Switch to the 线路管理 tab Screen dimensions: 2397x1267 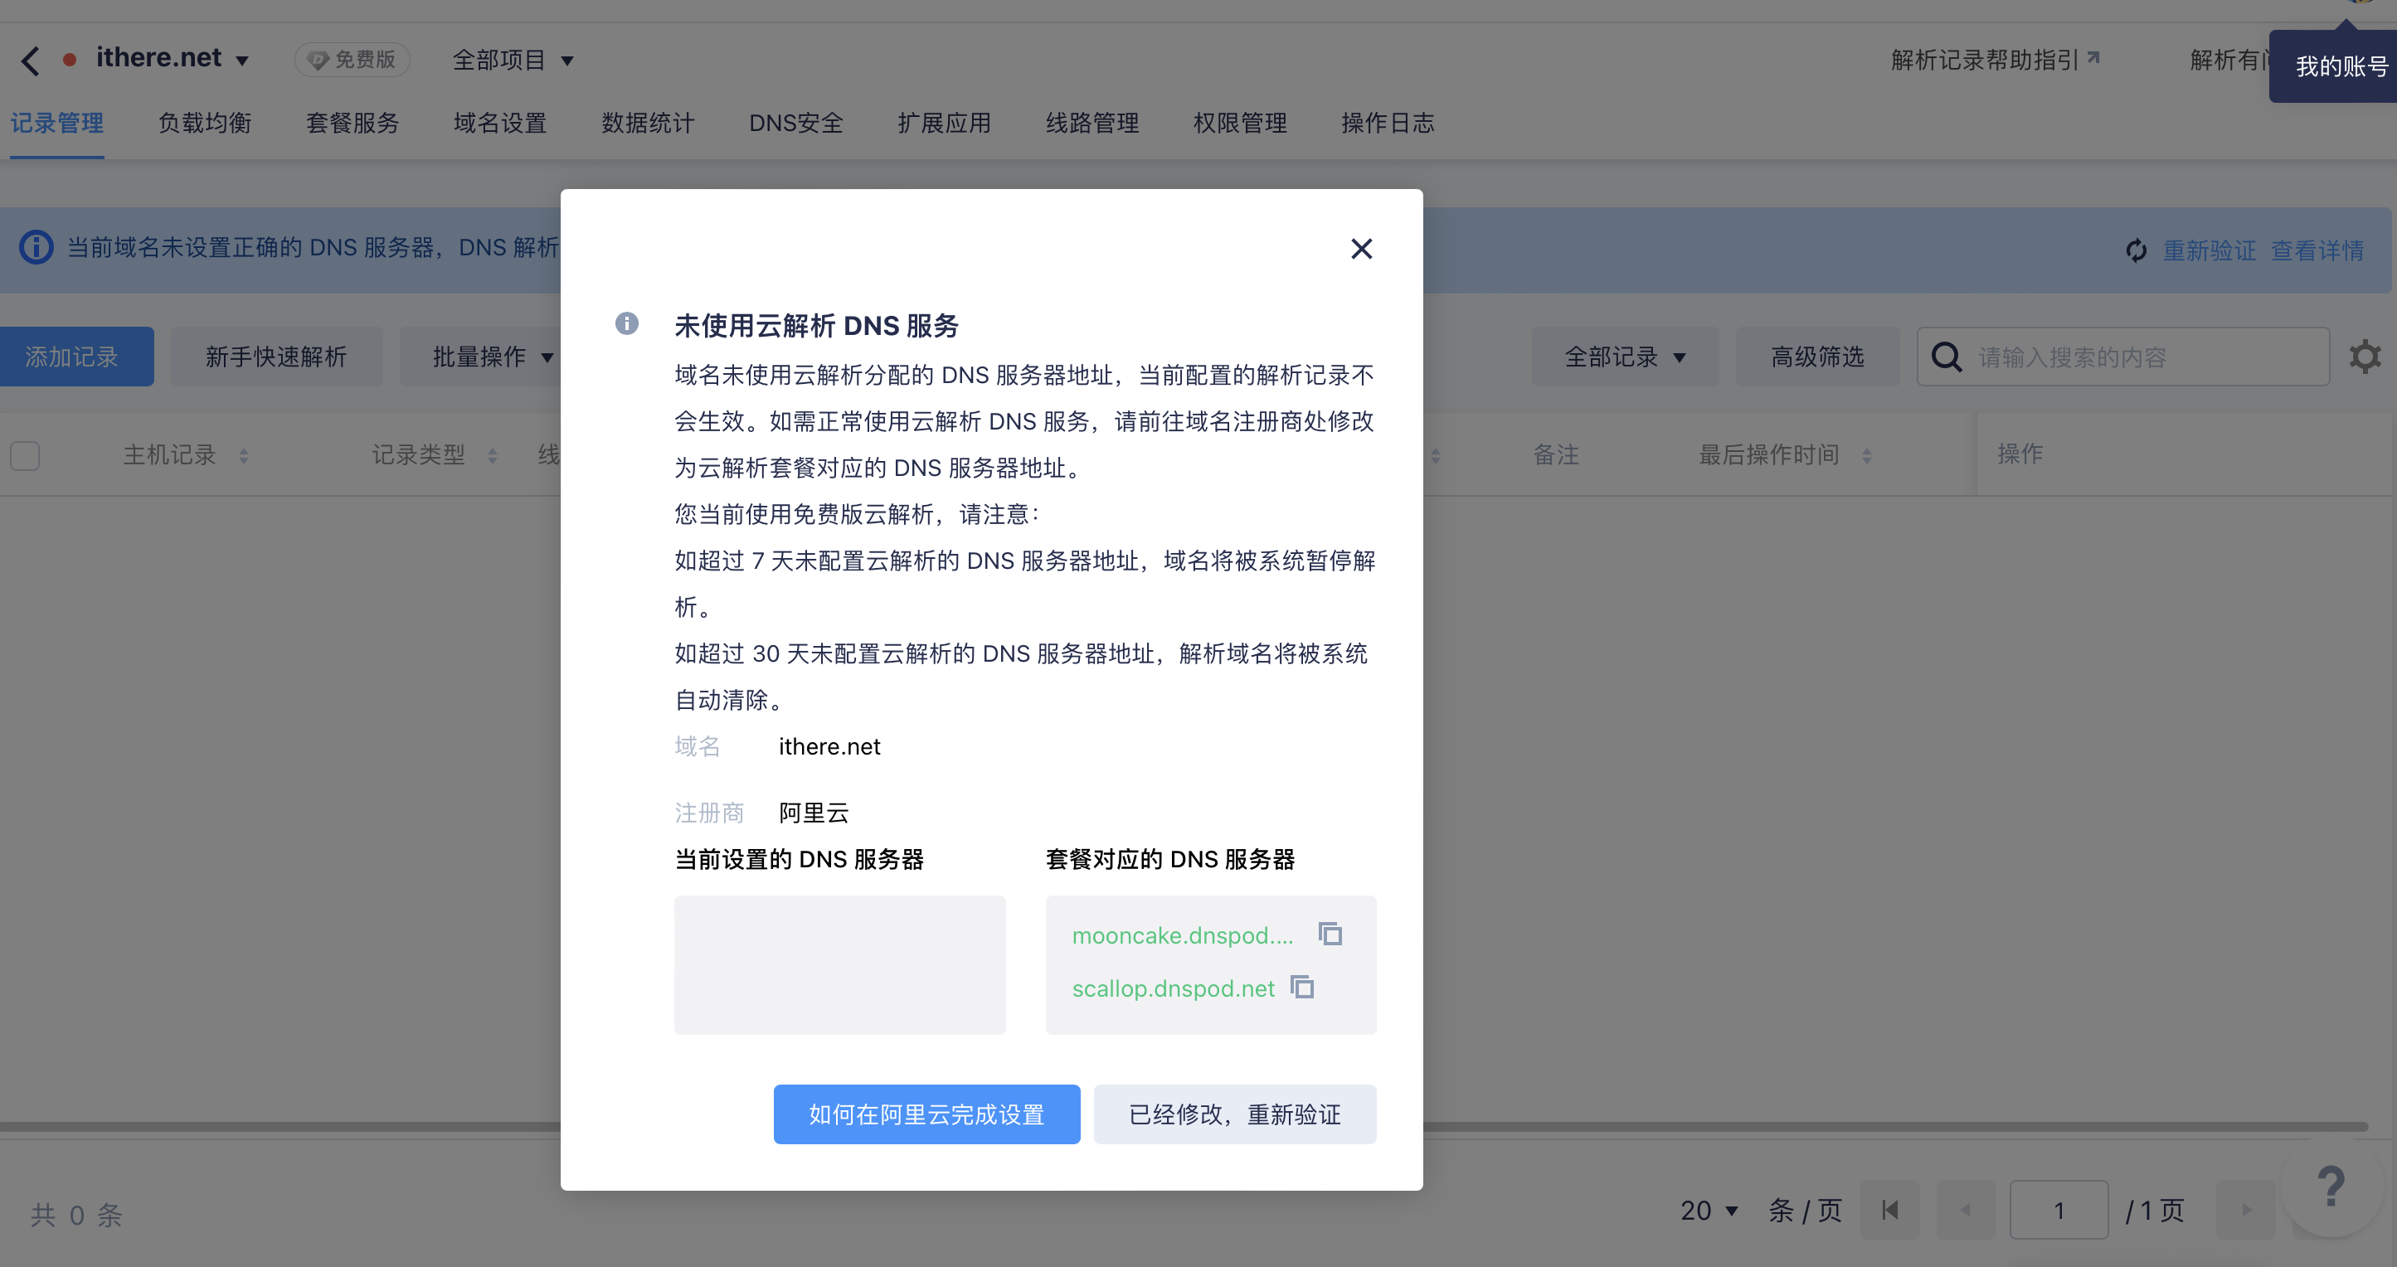click(1092, 124)
